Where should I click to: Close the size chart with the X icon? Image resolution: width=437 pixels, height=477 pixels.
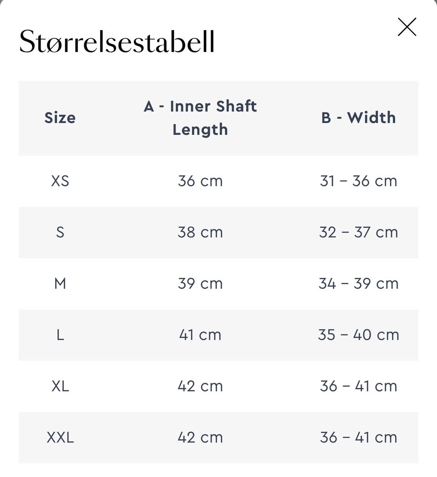(x=407, y=27)
